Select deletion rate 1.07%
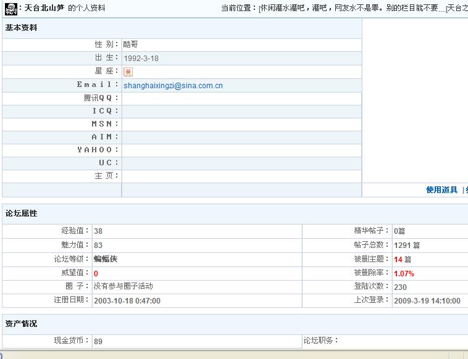The width and height of the screenshot is (468, 359). coord(404,273)
